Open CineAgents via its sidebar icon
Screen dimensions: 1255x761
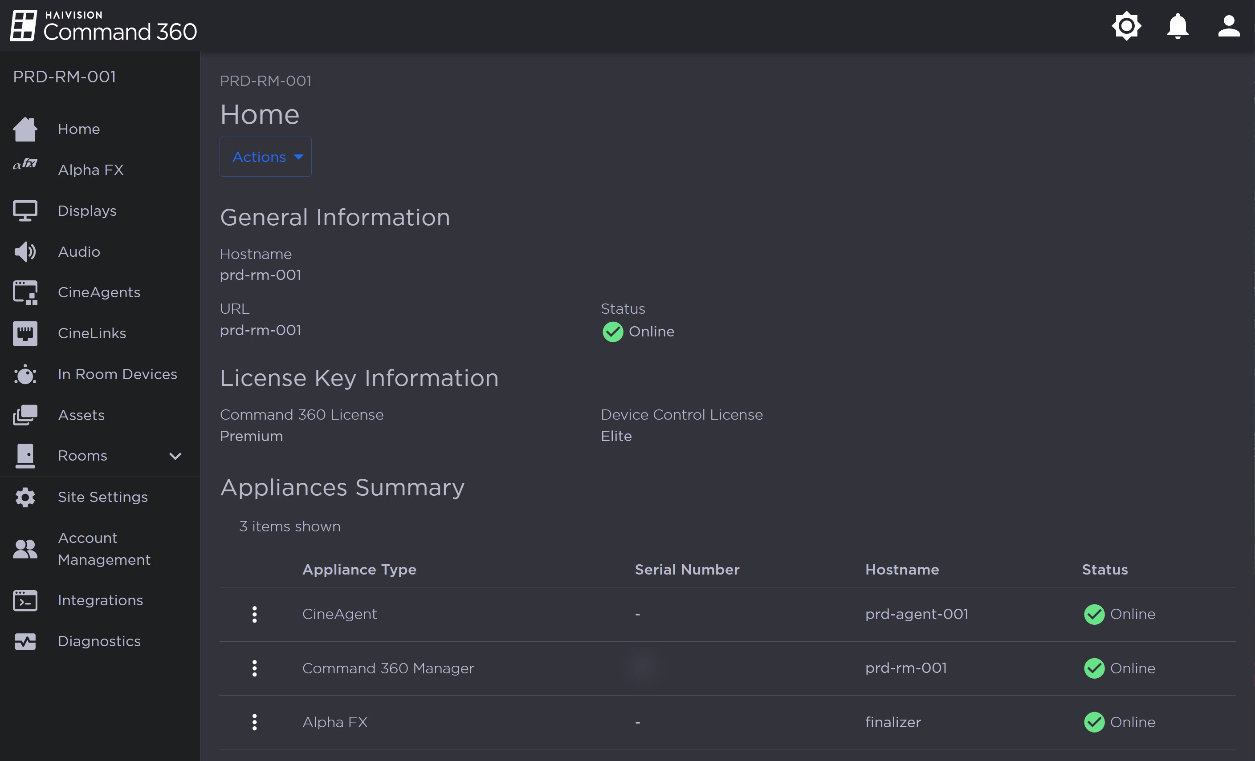click(25, 292)
